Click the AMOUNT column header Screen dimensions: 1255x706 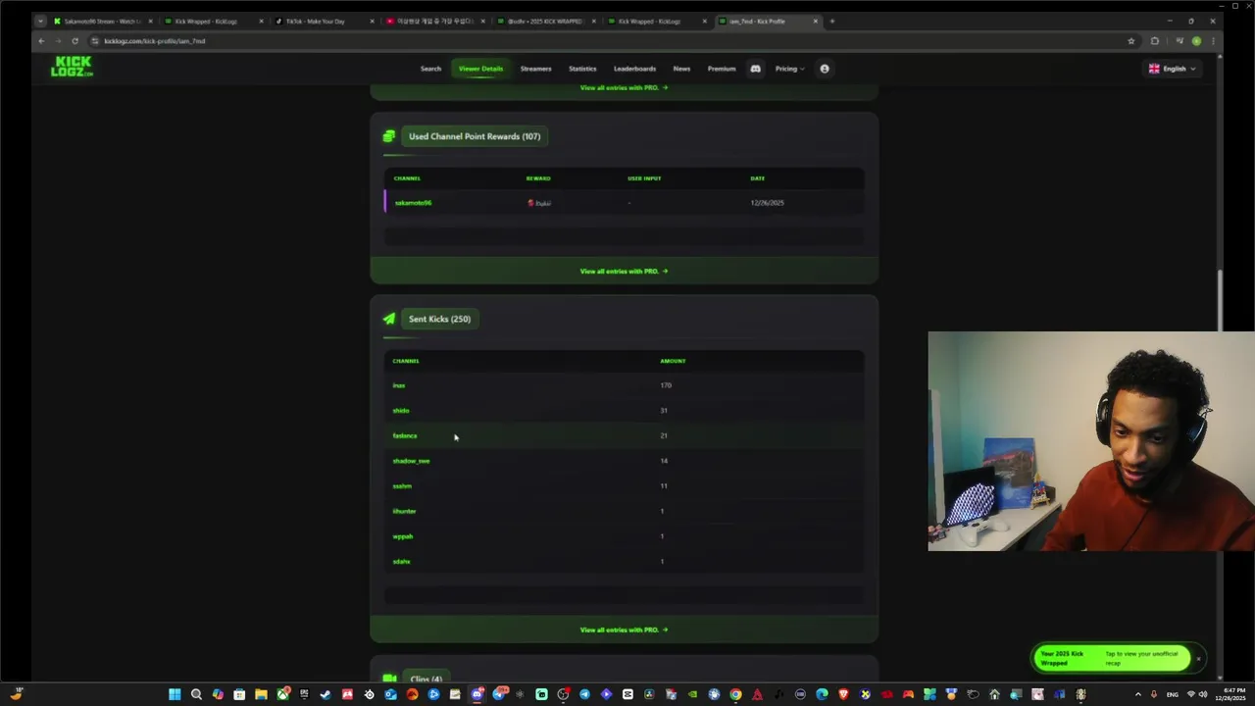673,361
